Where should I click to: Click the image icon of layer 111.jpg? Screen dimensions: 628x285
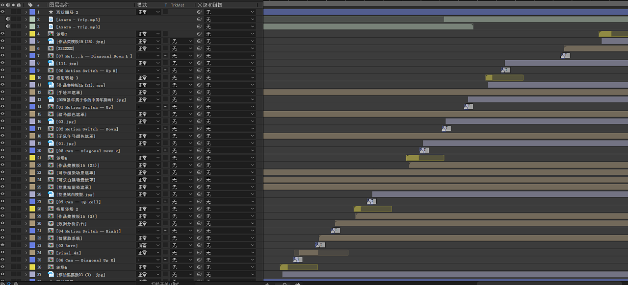click(51, 63)
